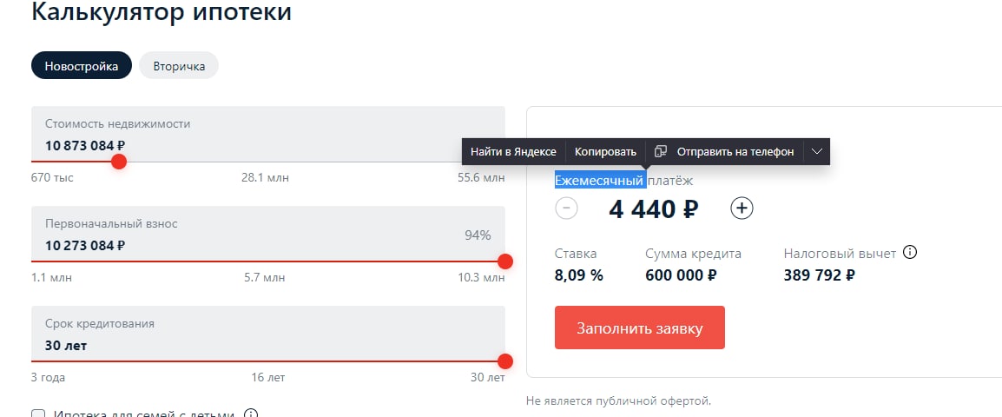The width and height of the screenshot is (1002, 417).
Task: Click the 600 000 ₽ loan sum
Action: click(681, 275)
